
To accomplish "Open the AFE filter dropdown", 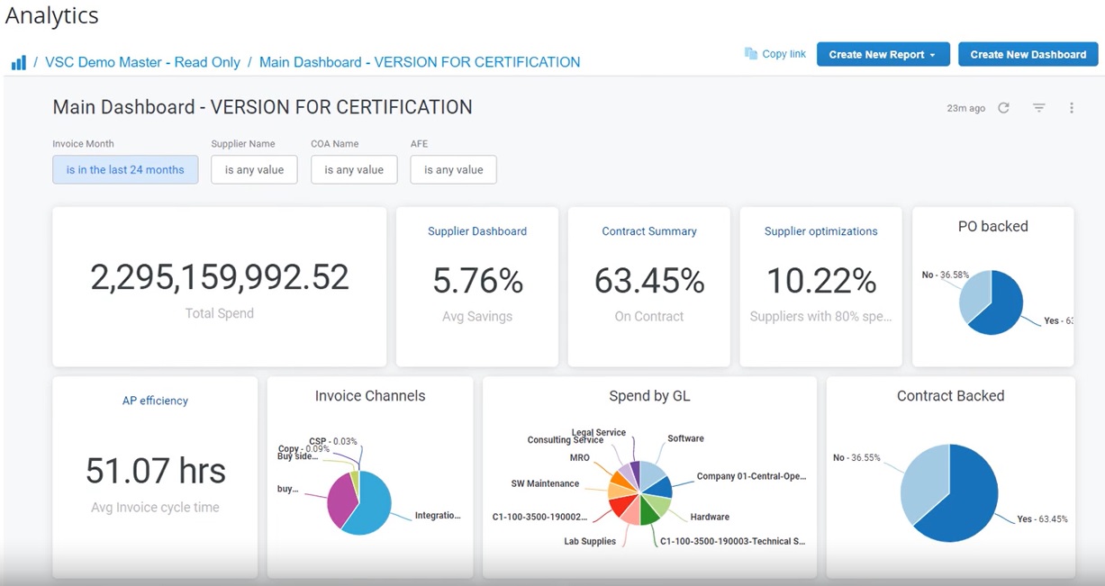I will tap(453, 169).
